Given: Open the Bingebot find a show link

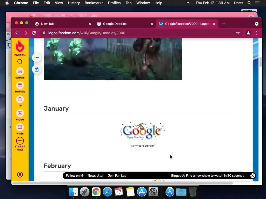Looking at the screenshot, I should (208, 176).
